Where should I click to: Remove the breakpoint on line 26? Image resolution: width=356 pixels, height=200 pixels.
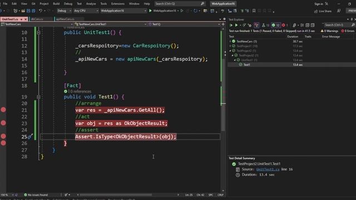[x=3, y=143]
